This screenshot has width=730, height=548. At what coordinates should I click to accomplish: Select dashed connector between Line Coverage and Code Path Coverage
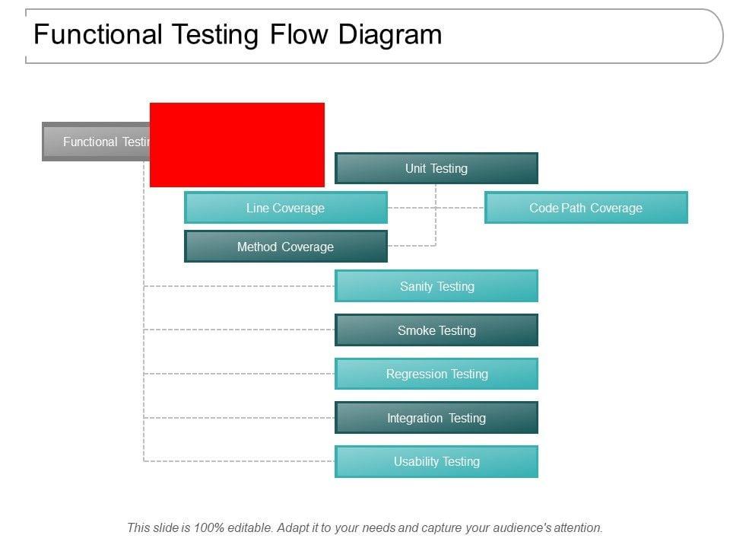pos(460,207)
